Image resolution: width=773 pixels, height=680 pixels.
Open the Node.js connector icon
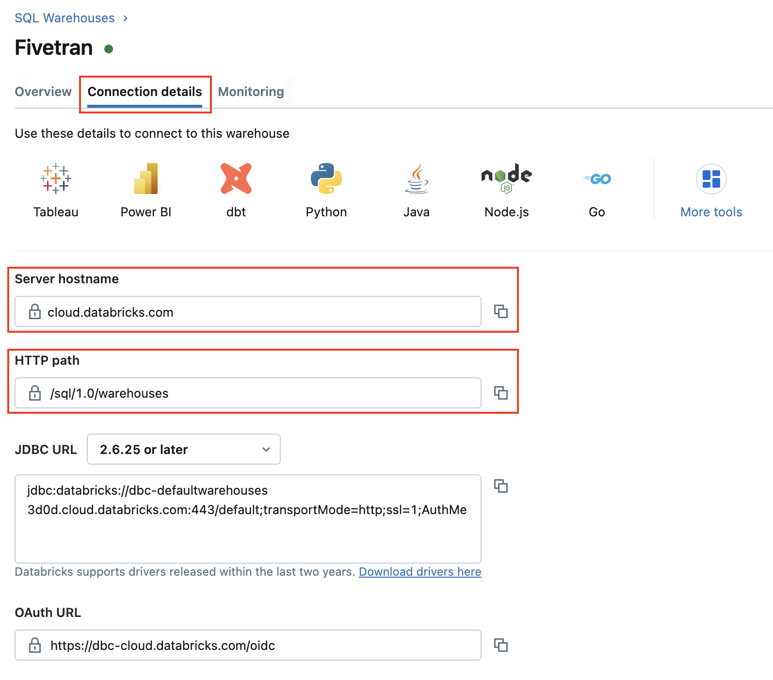[x=507, y=178]
